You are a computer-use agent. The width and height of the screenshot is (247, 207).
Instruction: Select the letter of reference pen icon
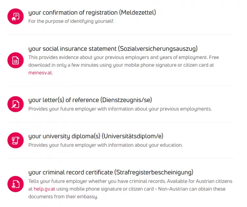pos(15,104)
